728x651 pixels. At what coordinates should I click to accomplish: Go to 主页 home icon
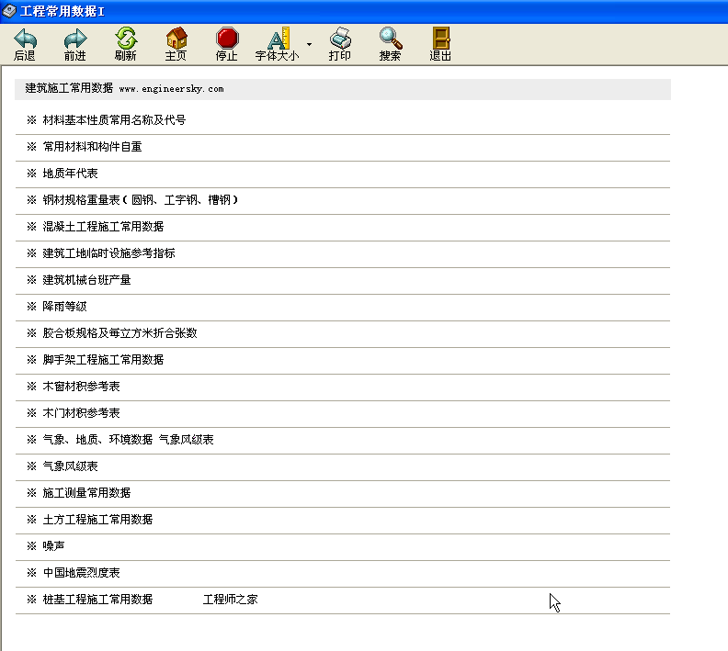pyautogui.click(x=176, y=38)
